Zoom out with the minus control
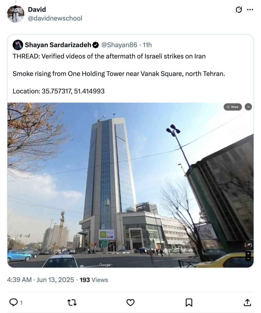 coord(248,259)
